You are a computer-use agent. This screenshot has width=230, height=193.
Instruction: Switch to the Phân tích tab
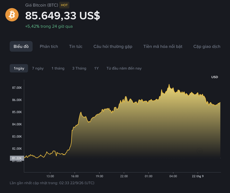coord(49,46)
